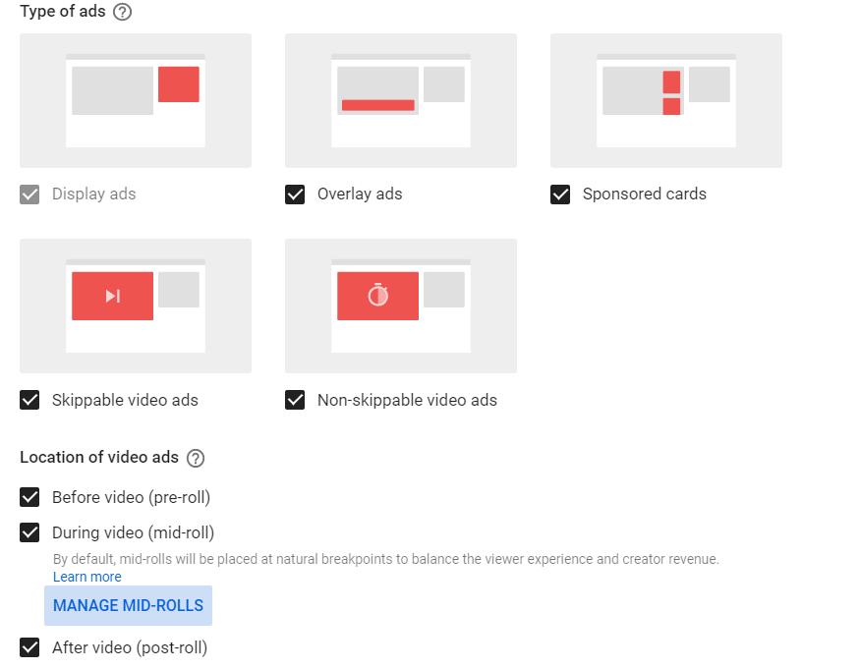Uncheck Skippable video ads

tap(29, 401)
